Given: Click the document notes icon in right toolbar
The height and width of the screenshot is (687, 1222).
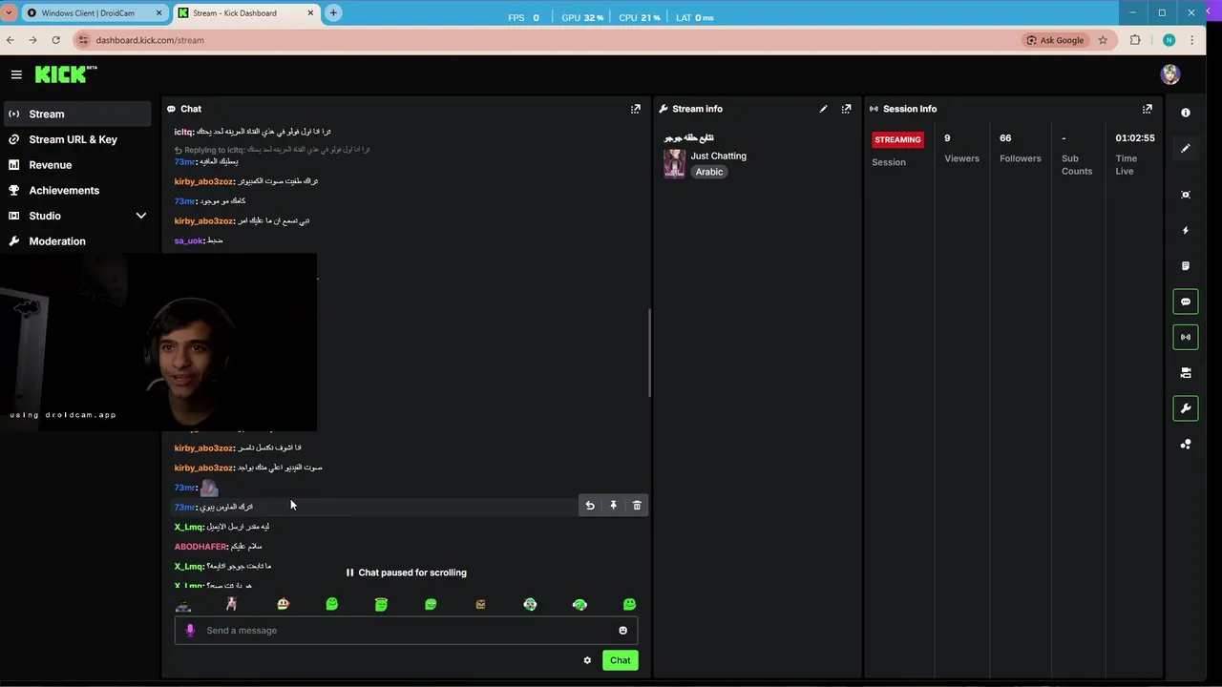Looking at the screenshot, I should click(x=1186, y=266).
